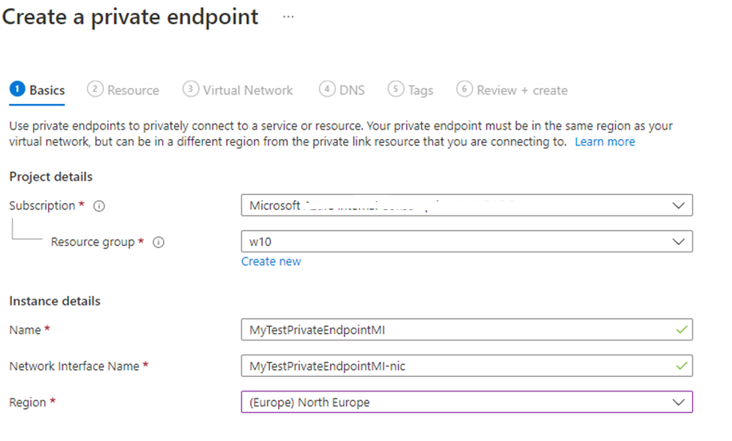Open the Resource group dropdown showing w10
Viewport: 732px width, 441px height.
tap(678, 241)
